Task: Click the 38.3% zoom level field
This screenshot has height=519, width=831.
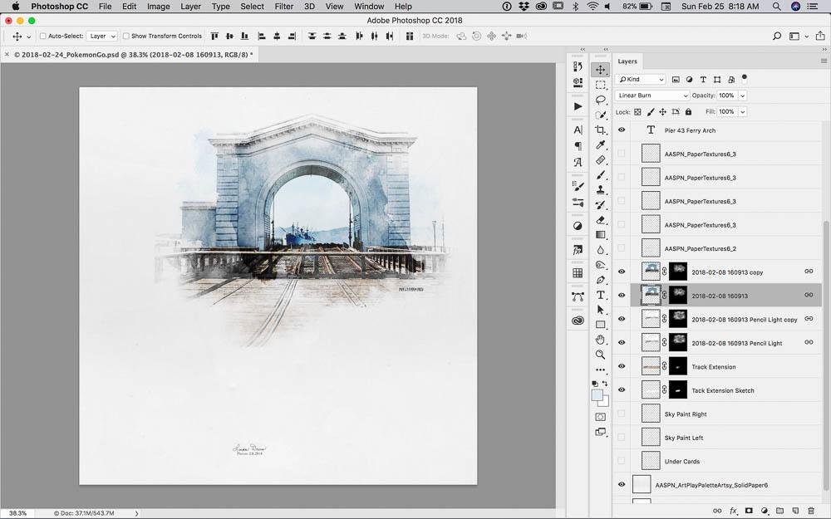Action: click(x=17, y=513)
